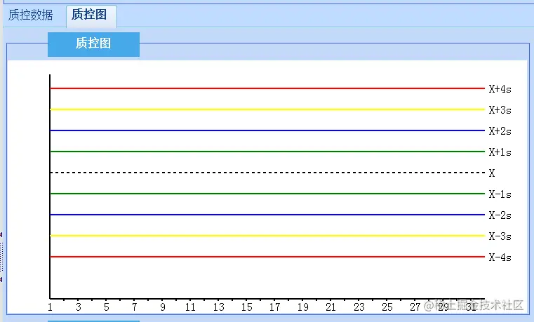Click the X-1s line label
This screenshot has width=534, height=322.
click(500, 194)
